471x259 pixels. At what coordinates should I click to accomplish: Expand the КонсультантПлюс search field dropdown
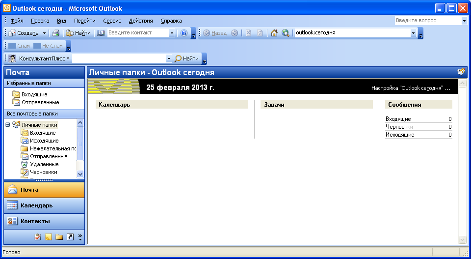point(169,58)
